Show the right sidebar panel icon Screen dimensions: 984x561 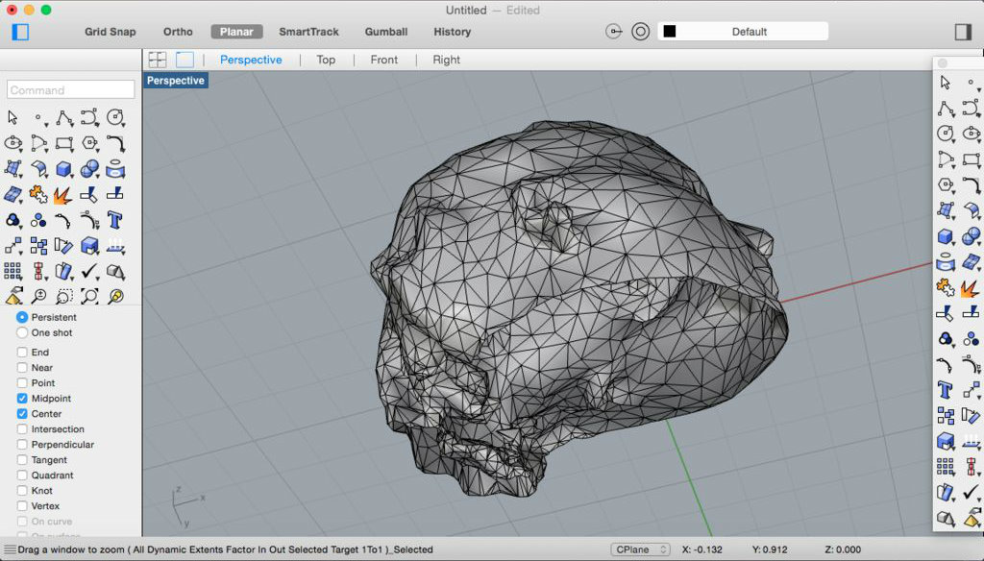[963, 32]
